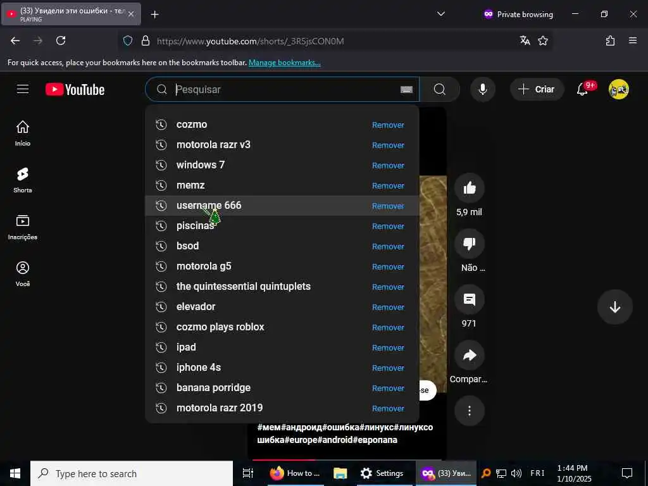This screenshot has height=486, width=648.
Task: Remove 'motorola g5' from search history
Action: (x=388, y=266)
